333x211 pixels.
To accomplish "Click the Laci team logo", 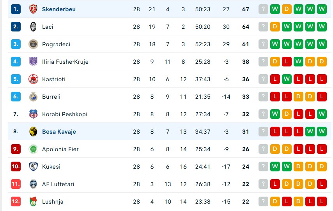I will (x=34, y=27).
